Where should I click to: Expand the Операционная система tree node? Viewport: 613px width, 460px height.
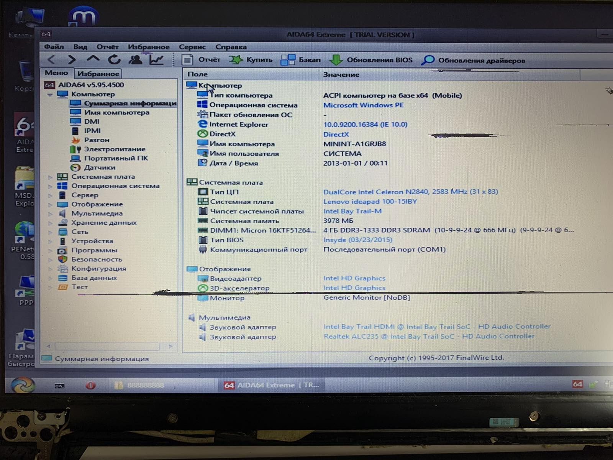50,186
